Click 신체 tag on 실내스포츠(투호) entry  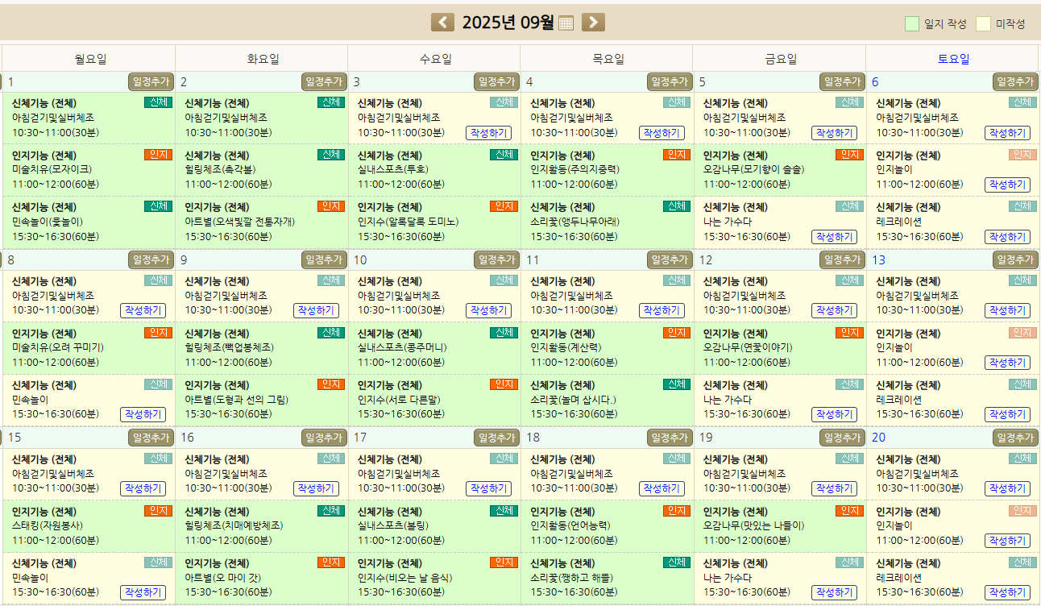504,155
